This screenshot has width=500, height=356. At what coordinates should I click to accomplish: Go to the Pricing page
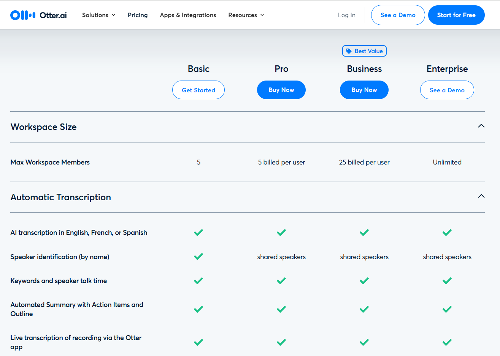(138, 15)
